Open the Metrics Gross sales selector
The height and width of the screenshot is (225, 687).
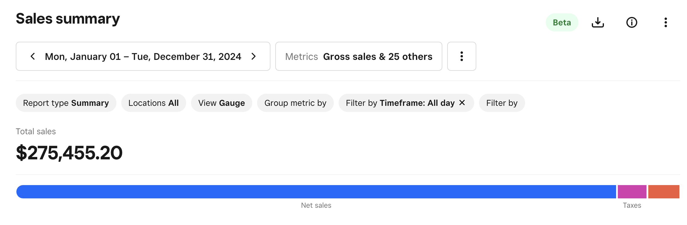pos(358,56)
